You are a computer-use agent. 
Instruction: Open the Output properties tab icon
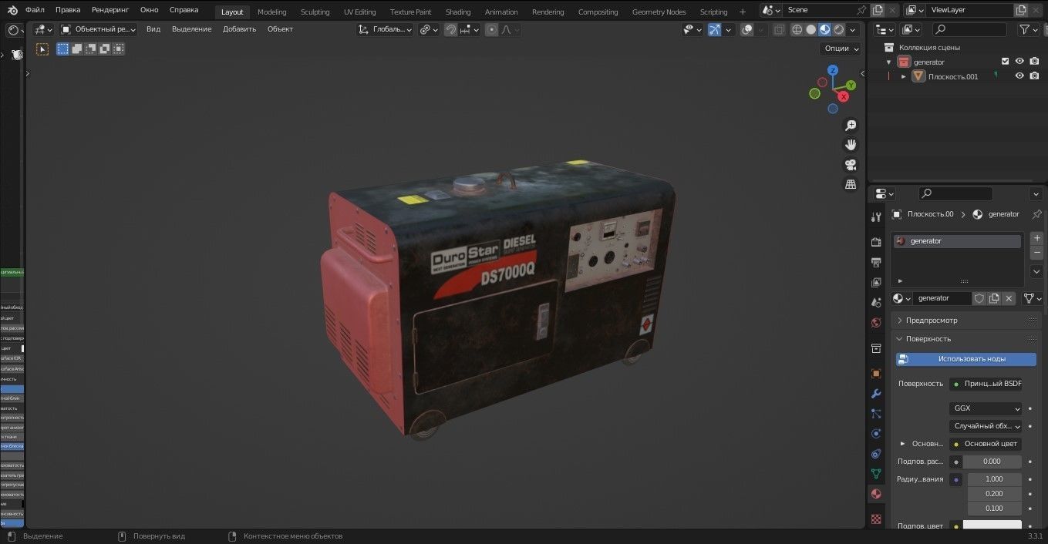click(x=876, y=262)
